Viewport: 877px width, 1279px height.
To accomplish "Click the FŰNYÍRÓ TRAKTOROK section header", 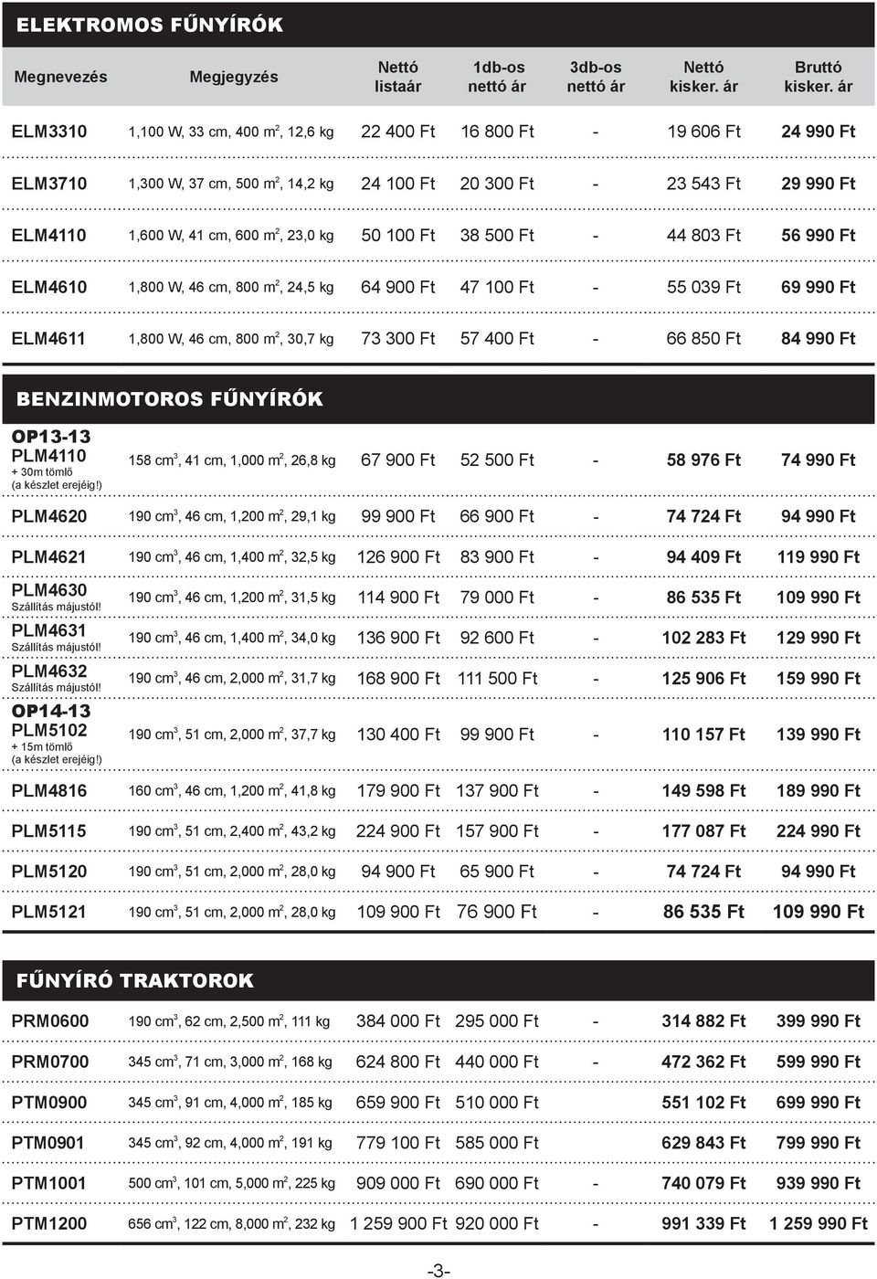I will click(x=135, y=981).
